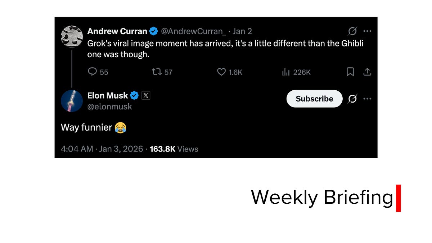Click the 4:04 AM · Jan 3, 2026 timestamp
The width and height of the screenshot is (432, 243).
point(102,149)
